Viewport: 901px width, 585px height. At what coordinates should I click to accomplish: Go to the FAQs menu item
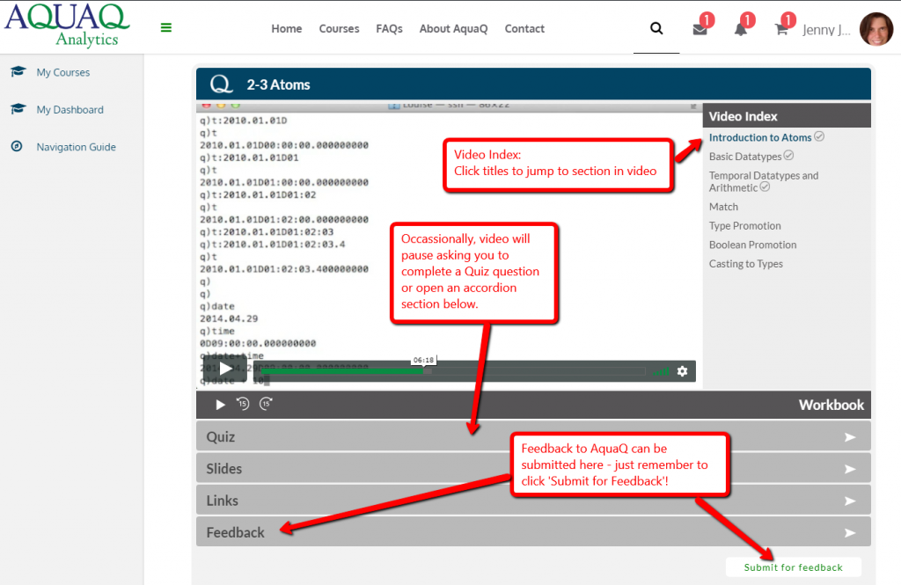389,28
